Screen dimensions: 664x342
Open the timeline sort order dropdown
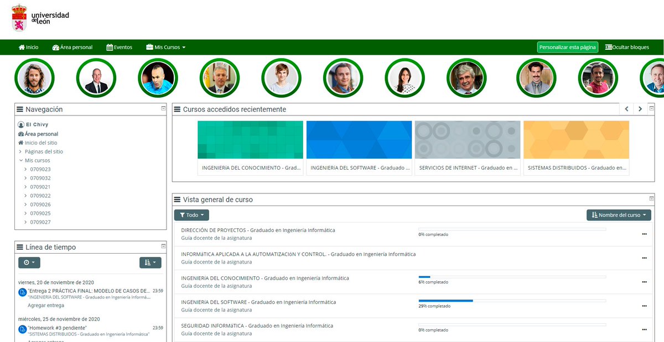(x=151, y=262)
